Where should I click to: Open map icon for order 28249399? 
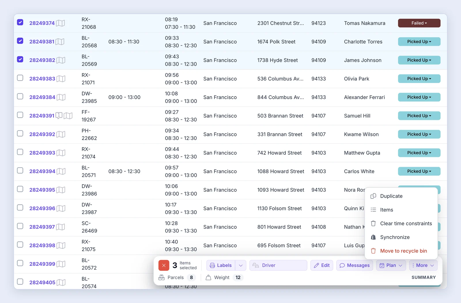point(61,264)
